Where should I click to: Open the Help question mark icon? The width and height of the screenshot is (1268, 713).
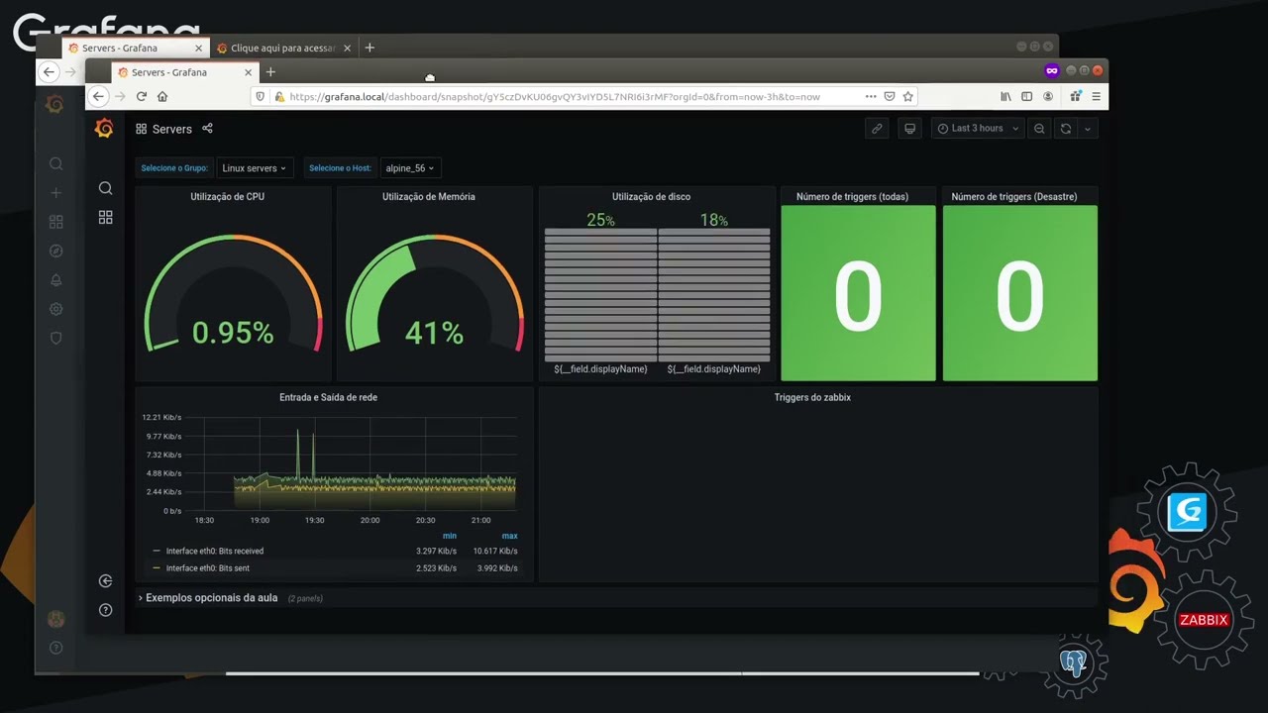click(105, 610)
